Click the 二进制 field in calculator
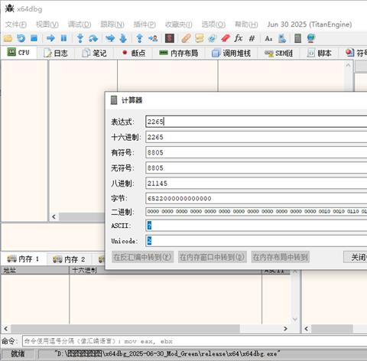367x361 pixels. point(256,212)
